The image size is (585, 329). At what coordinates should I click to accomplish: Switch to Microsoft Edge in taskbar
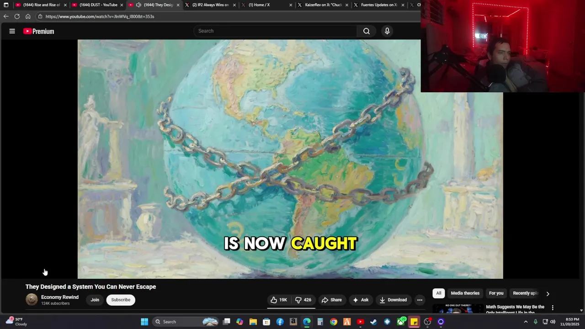(x=307, y=322)
